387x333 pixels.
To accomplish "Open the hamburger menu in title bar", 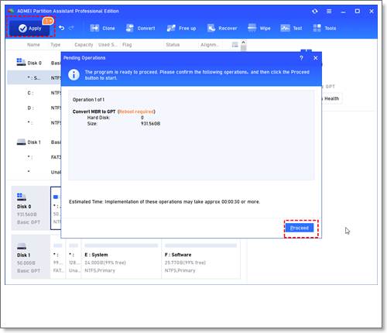I will [329, 11].
